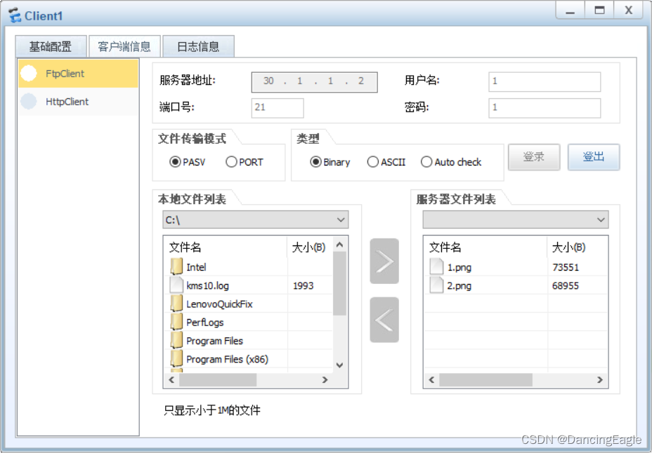
Task: Click the 1.png file icon
Action: coord(436,266)
